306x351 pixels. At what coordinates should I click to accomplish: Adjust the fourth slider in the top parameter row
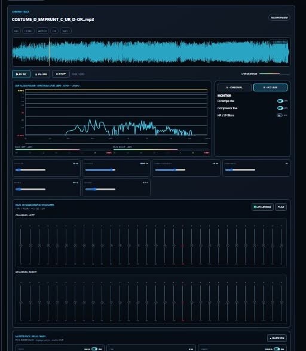coord(240,170)
